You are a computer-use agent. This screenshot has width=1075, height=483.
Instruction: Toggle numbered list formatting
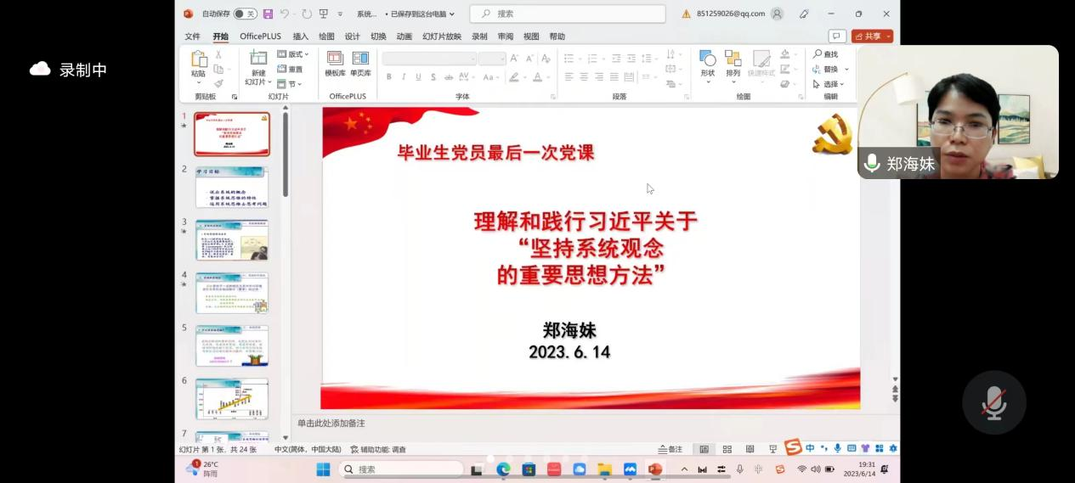592,59
